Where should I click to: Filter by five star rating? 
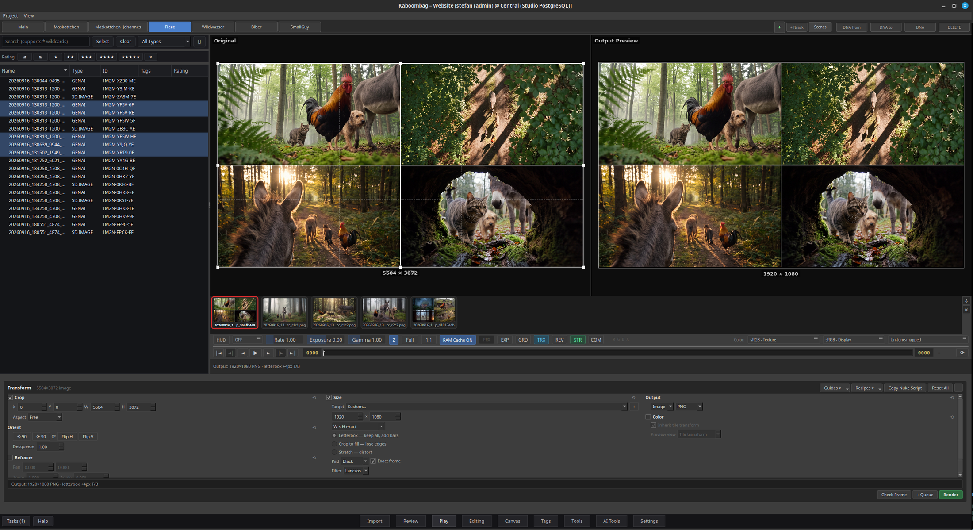point(130,57)
